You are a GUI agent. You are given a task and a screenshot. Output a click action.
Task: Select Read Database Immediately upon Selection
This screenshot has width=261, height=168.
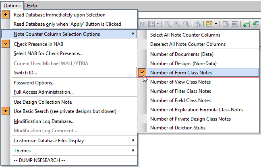point(60,15)
